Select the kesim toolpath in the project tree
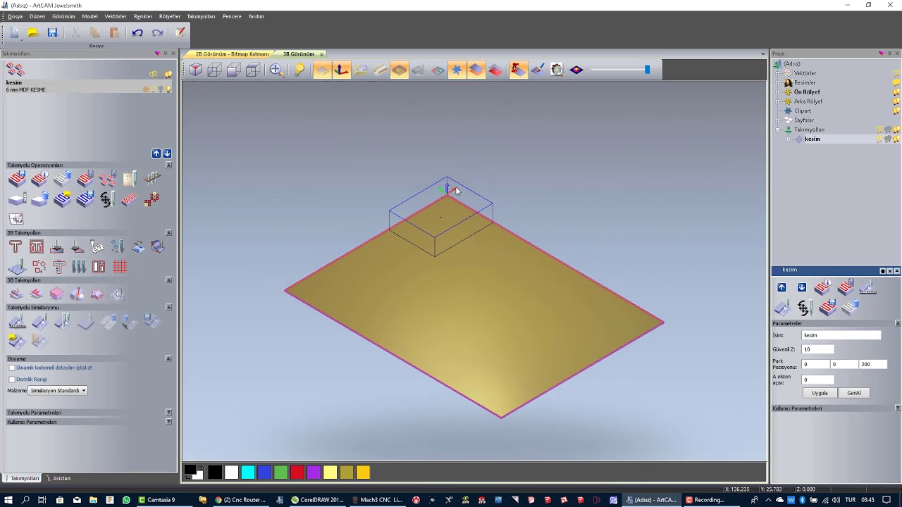Viewport: 902px width, 507px height. click(x=812, y=139)
